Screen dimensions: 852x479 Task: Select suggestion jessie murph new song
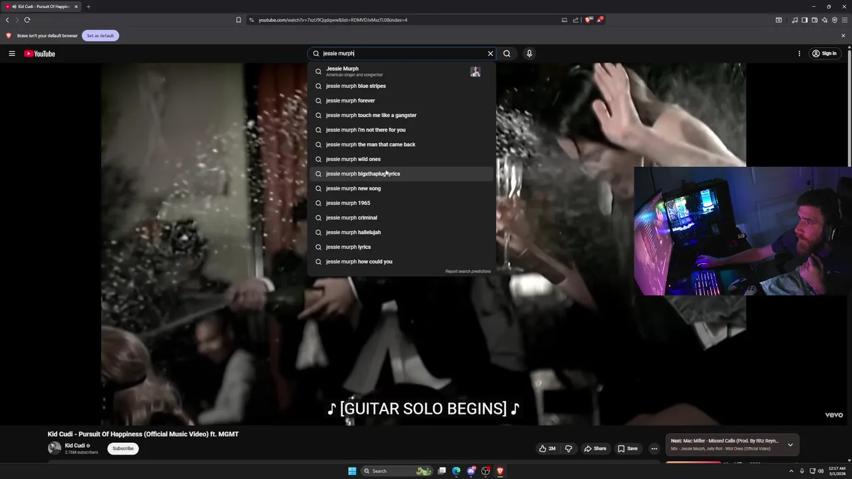coord(401,188)
